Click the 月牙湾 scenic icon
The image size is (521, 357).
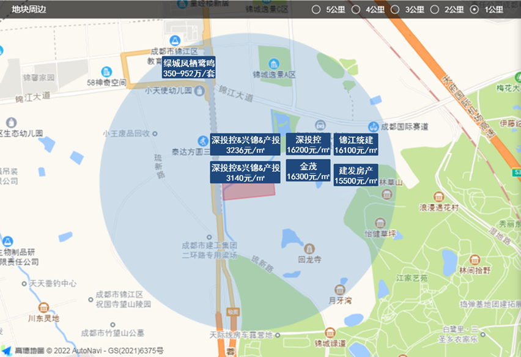(x=339, y=290)
